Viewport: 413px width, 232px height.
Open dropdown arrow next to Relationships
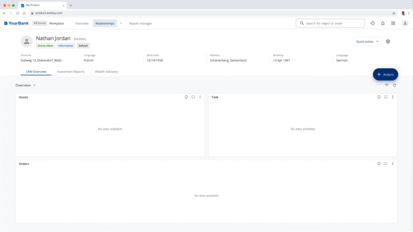click(121, 23)
